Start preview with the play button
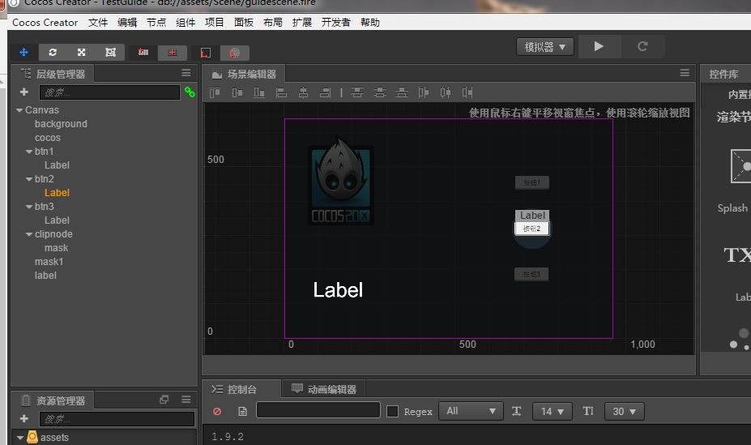Image resolution: width=751 pixels, height=445 pixels. pos(599,46)
